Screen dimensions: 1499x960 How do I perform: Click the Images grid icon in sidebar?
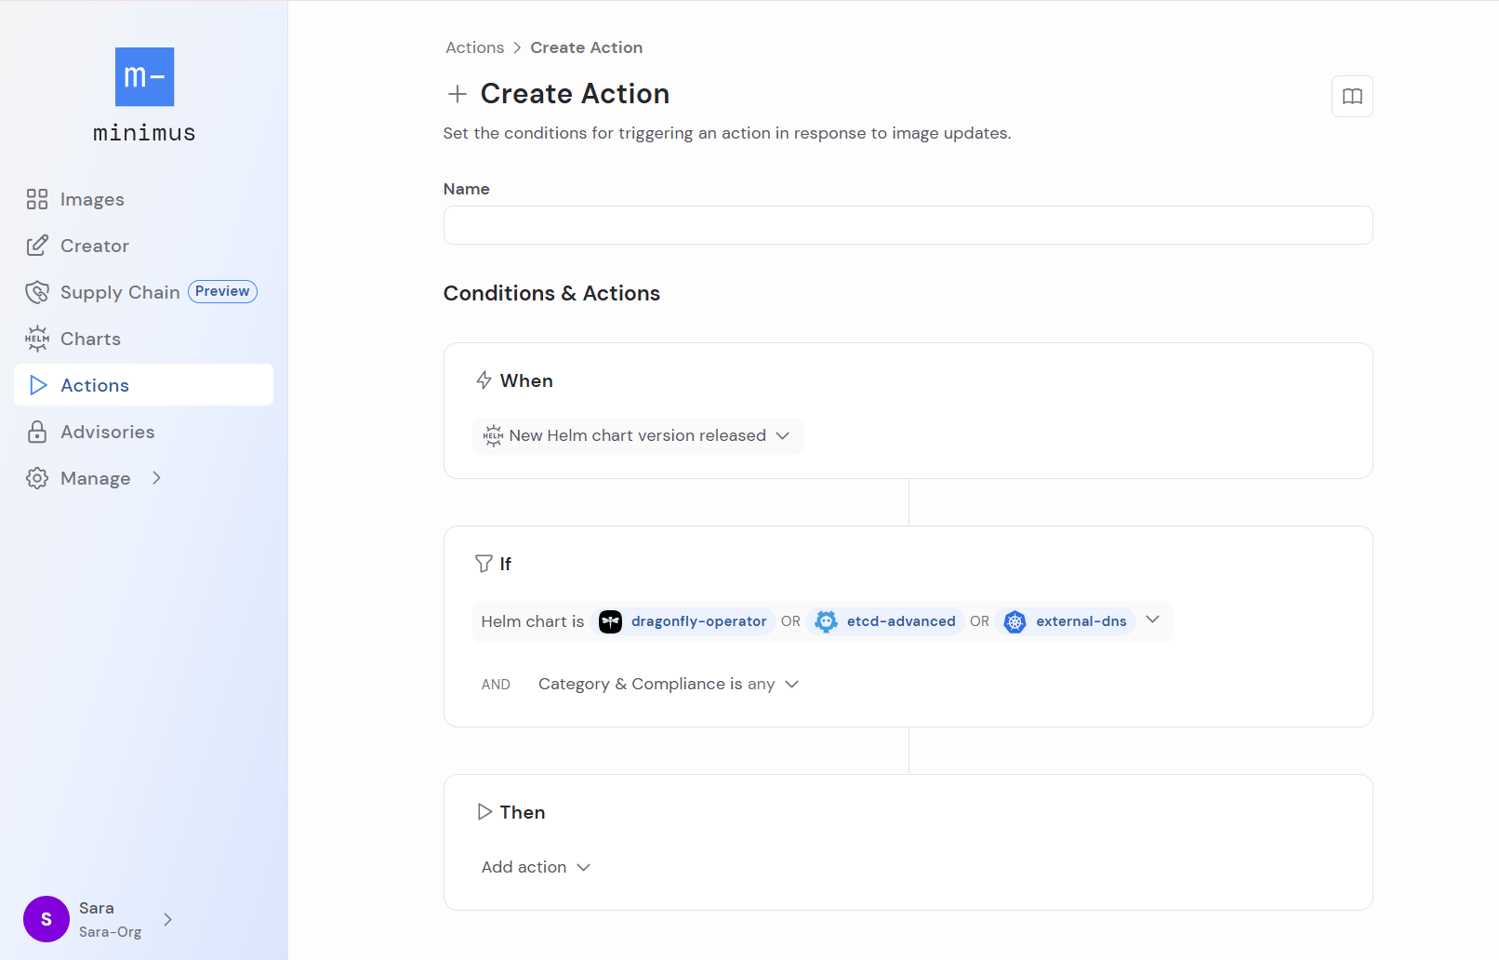(x=37, y=199)
